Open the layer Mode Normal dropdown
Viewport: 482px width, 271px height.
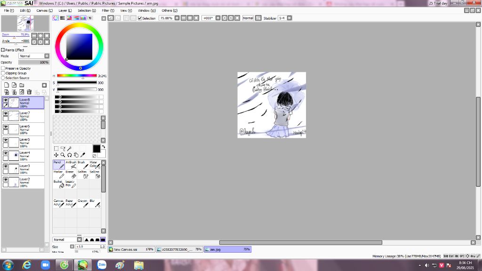[34, 56]
